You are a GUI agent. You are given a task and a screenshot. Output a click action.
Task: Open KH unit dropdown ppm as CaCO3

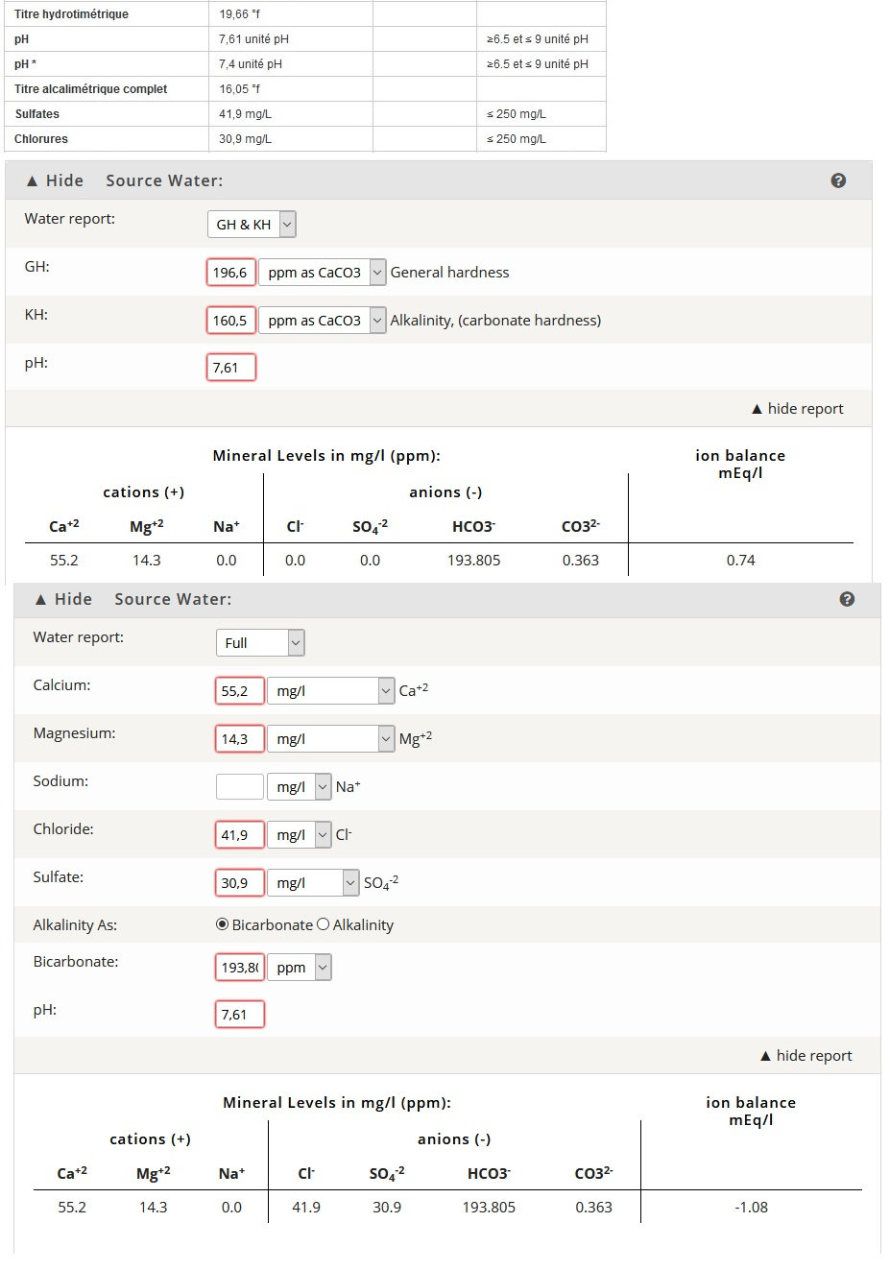coord(323,320)
